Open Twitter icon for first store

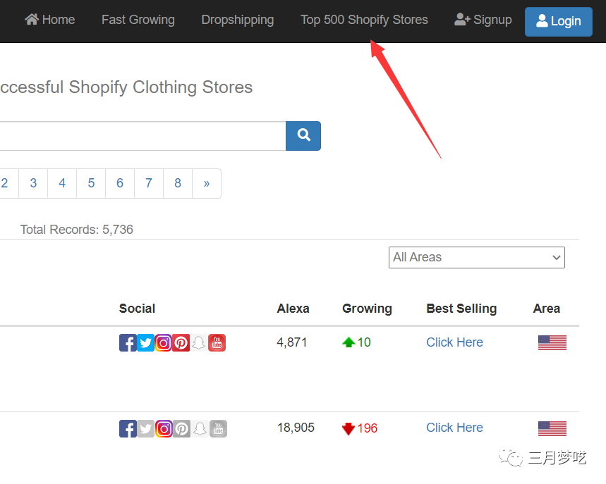(145, 343)
